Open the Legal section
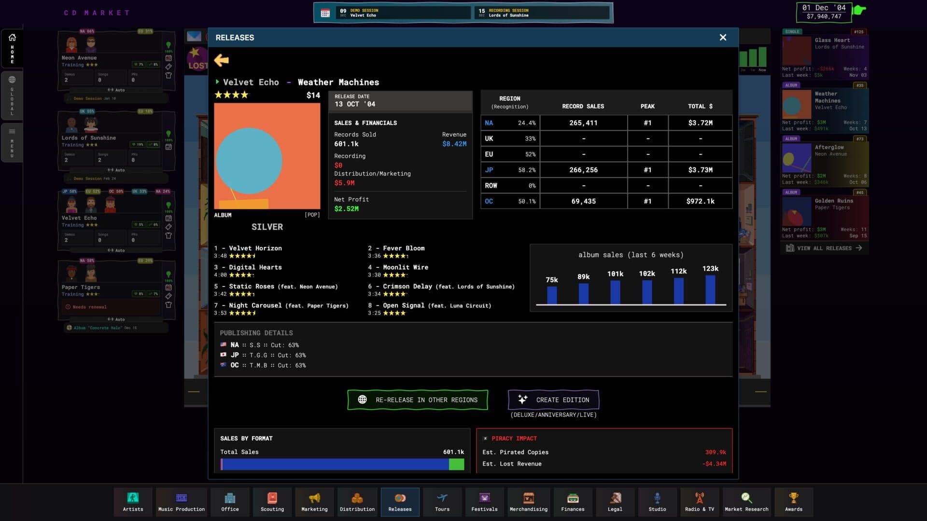Image resolution: width=927 pixels, height=521 pixels. point(615,502)
